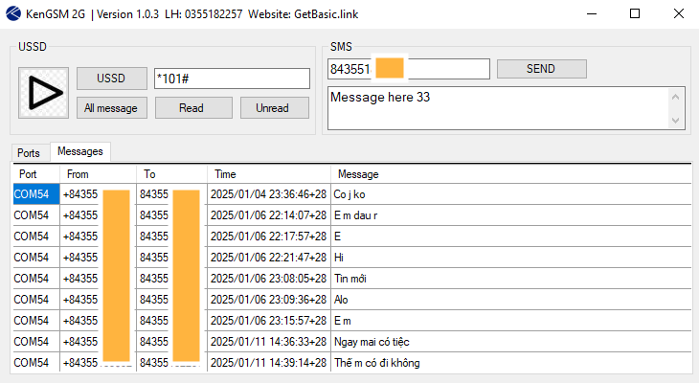
Task: Click the USSD code field with *101#
Action: (232, 79)
